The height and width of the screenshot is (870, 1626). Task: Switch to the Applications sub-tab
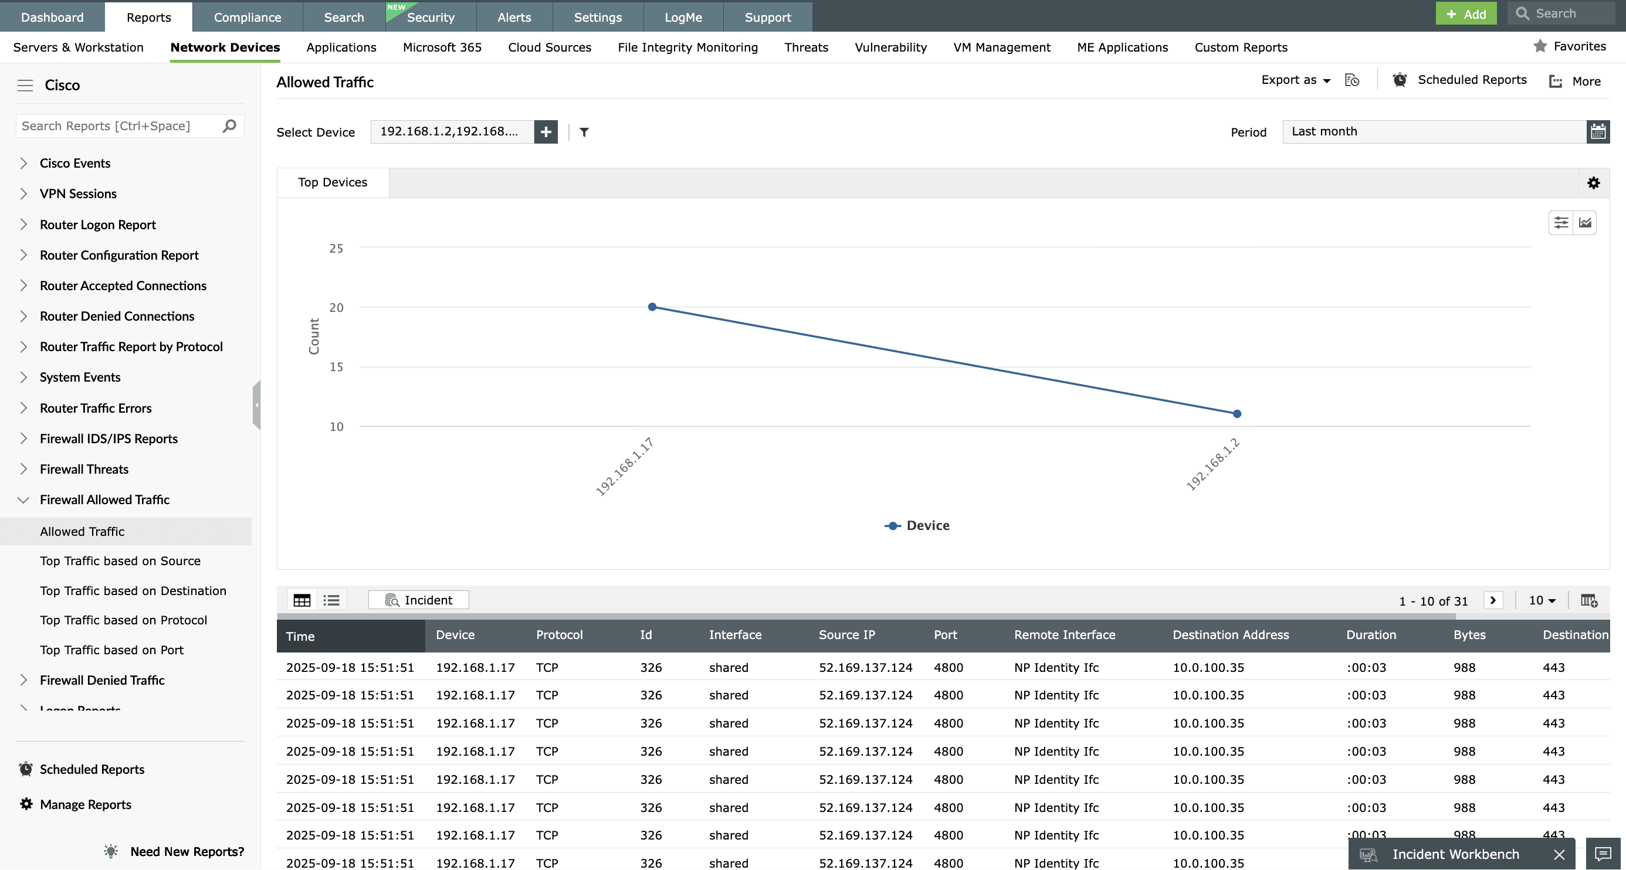[341, 47]
